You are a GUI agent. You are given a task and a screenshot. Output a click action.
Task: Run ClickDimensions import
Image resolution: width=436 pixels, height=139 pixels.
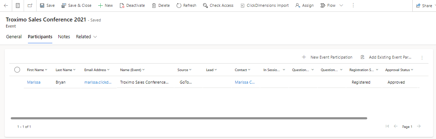click(264, 5)
